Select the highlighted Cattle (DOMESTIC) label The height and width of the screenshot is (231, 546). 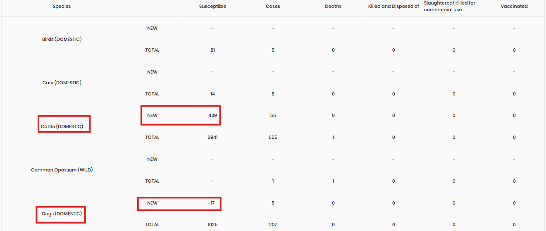coord(62,126)
